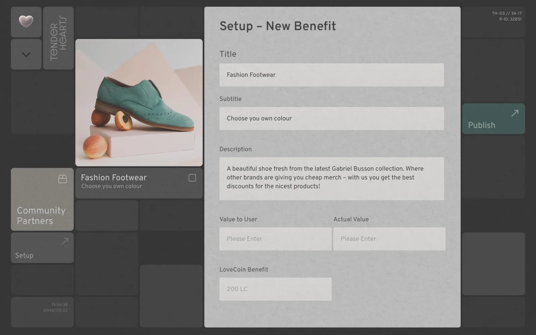Expand the chevron-down tile
The height and width of the screenshot is (335, 536).
(x=26, y=54)
